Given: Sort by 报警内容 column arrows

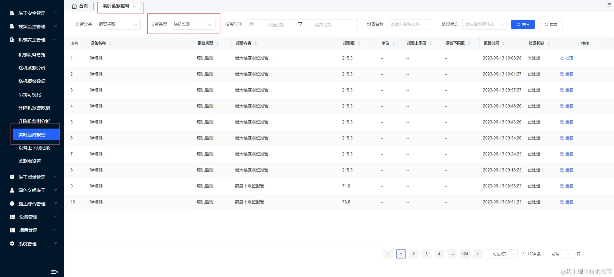Looking at the screenshot, I should coord(256,44).
